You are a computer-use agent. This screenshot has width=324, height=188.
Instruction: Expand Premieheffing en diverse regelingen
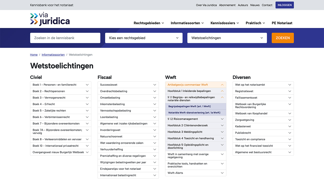pos(128,156)
